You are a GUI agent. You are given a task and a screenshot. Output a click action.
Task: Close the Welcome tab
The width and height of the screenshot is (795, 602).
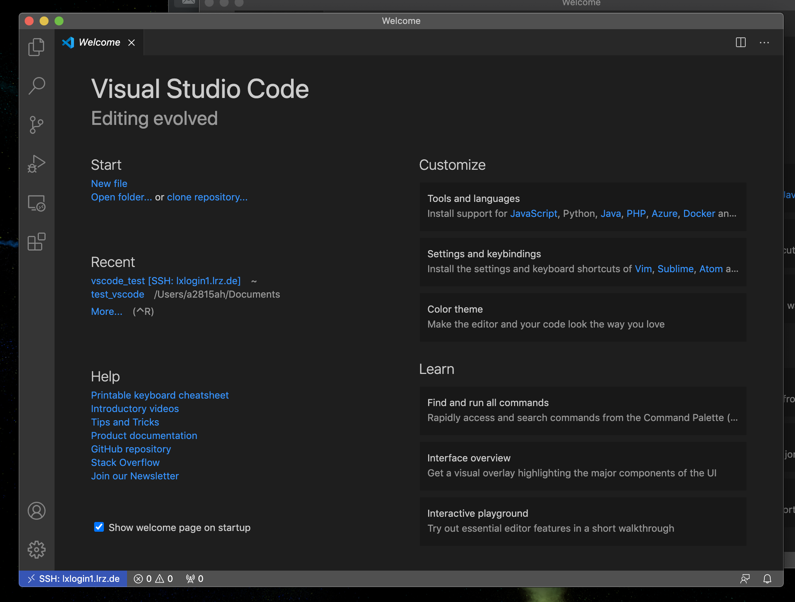132,43
